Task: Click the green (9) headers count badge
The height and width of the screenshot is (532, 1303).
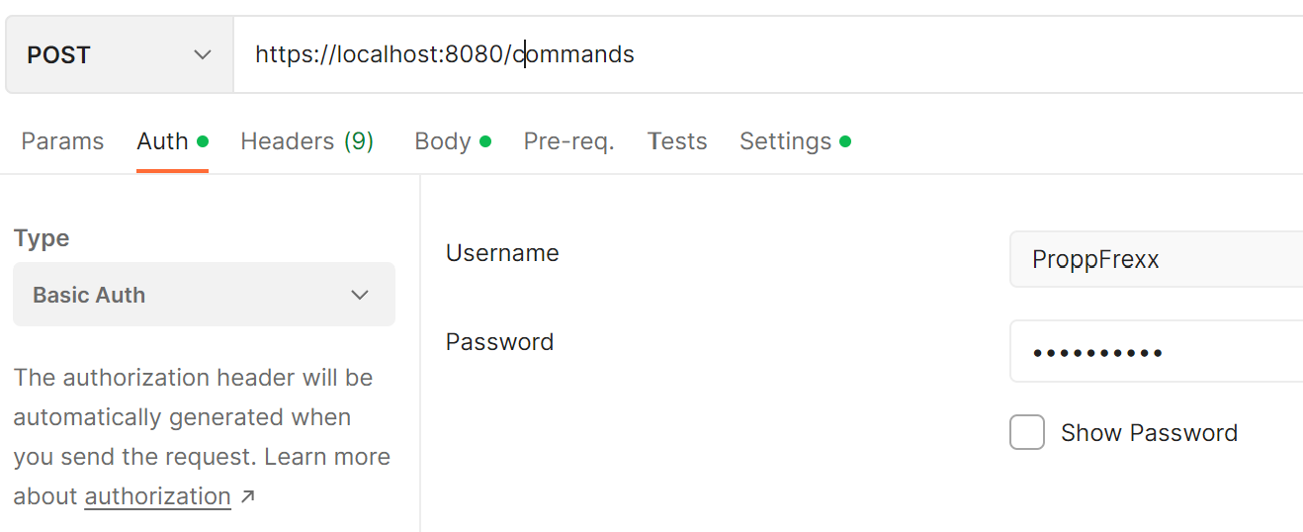Action: click(359, 141)
